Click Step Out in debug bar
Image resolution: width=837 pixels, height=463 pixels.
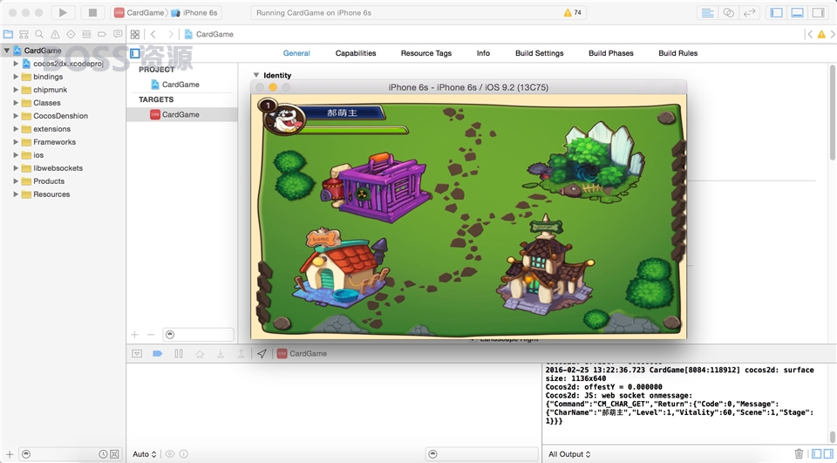coord(242,353)
